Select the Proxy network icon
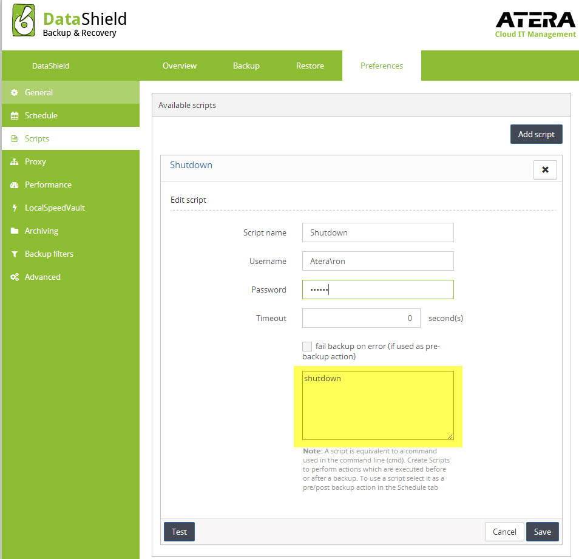Image resolution: width=579 pixels, height=559 pixels. pos(13,161)
